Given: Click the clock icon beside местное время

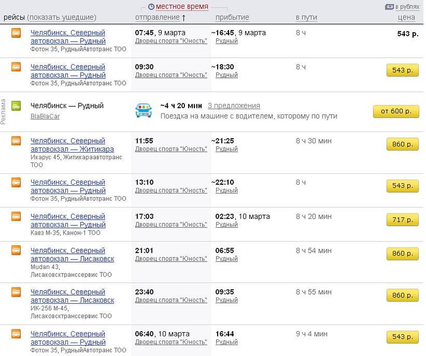Looking at the screenshot, I should (x=151, y=7).
